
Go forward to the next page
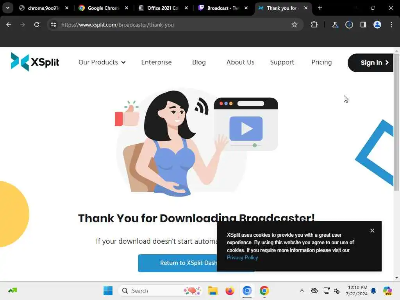tap(23, 25)
